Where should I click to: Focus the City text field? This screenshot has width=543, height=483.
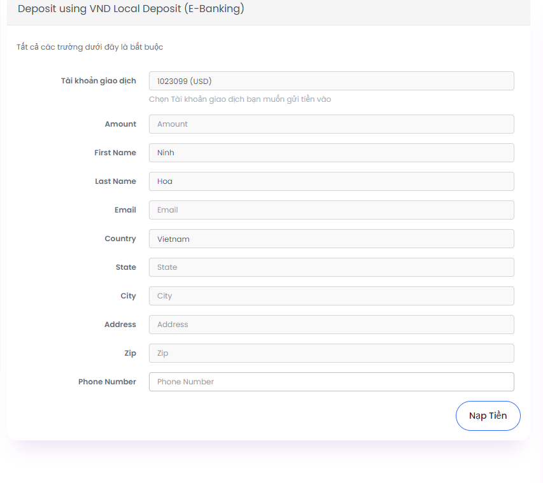coord(332,296)
